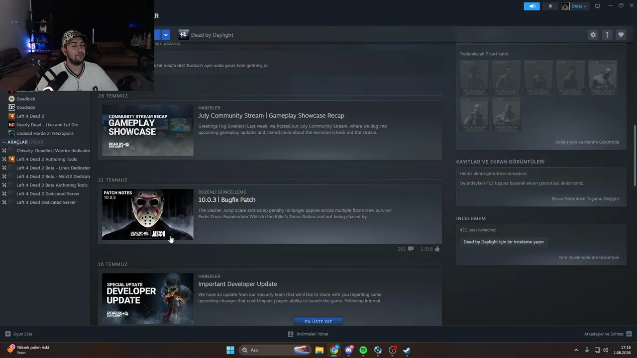637x358 pixels.
Task: Select Left 4 Dead 2 Beta - Linux Dedicated
Action: tap(53, 168)
